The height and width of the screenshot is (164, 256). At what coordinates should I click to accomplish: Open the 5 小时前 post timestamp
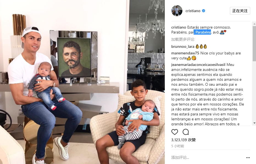[x=178, y=146]
